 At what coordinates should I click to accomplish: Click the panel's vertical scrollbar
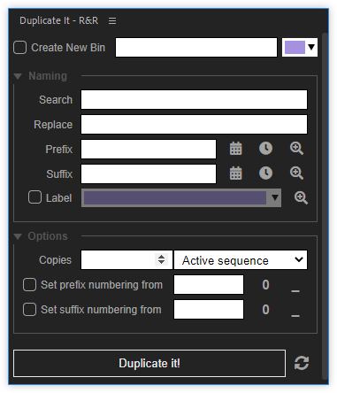(x=325, y=206)
